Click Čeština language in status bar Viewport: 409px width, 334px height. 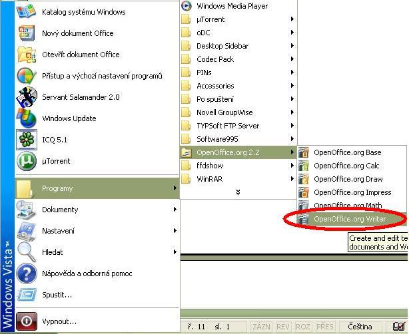pyautogui.click(x=360, y=327)
